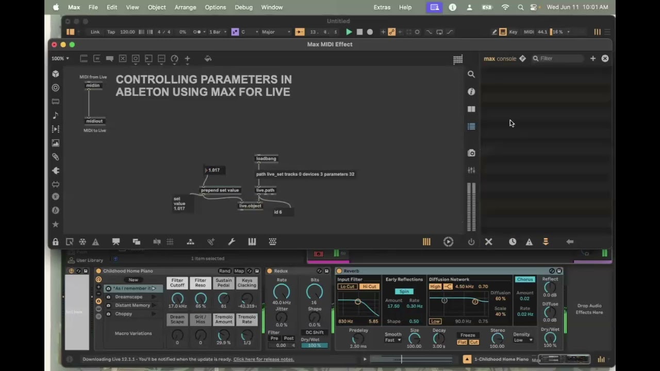Adjust the Reverb Dry/Wet knob
Viewport: 660px width, 371px height.
click(x=550, y=338)
